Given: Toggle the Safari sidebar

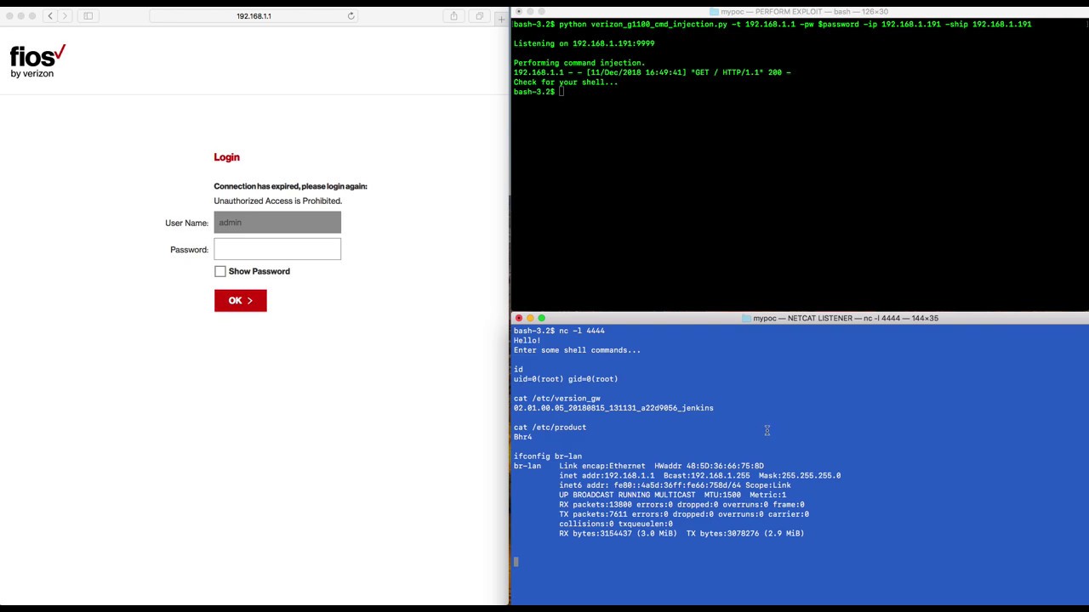Looking at the screenshot, I should (x=88, y=16).
